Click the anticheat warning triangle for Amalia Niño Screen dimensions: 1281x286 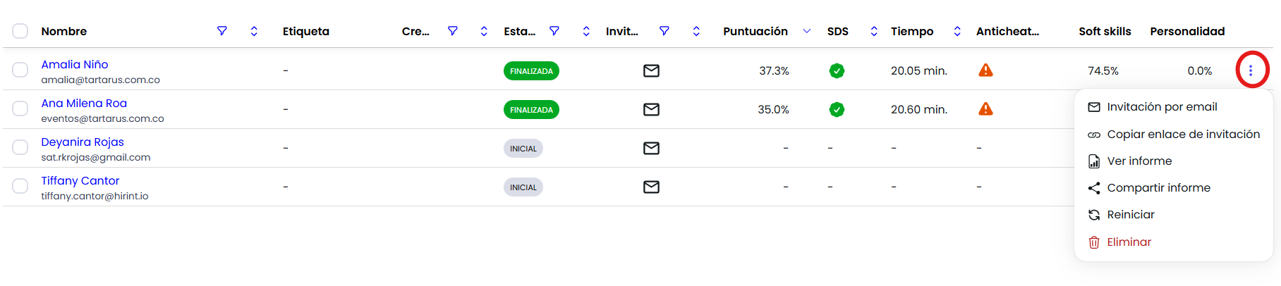[985, 70]
